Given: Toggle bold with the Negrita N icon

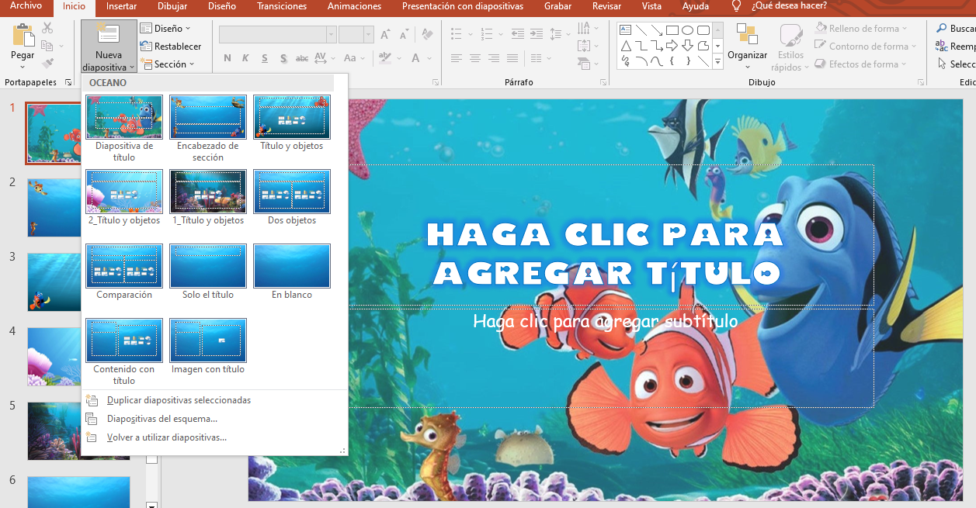Looking at the screenshot, I should 226,57.
